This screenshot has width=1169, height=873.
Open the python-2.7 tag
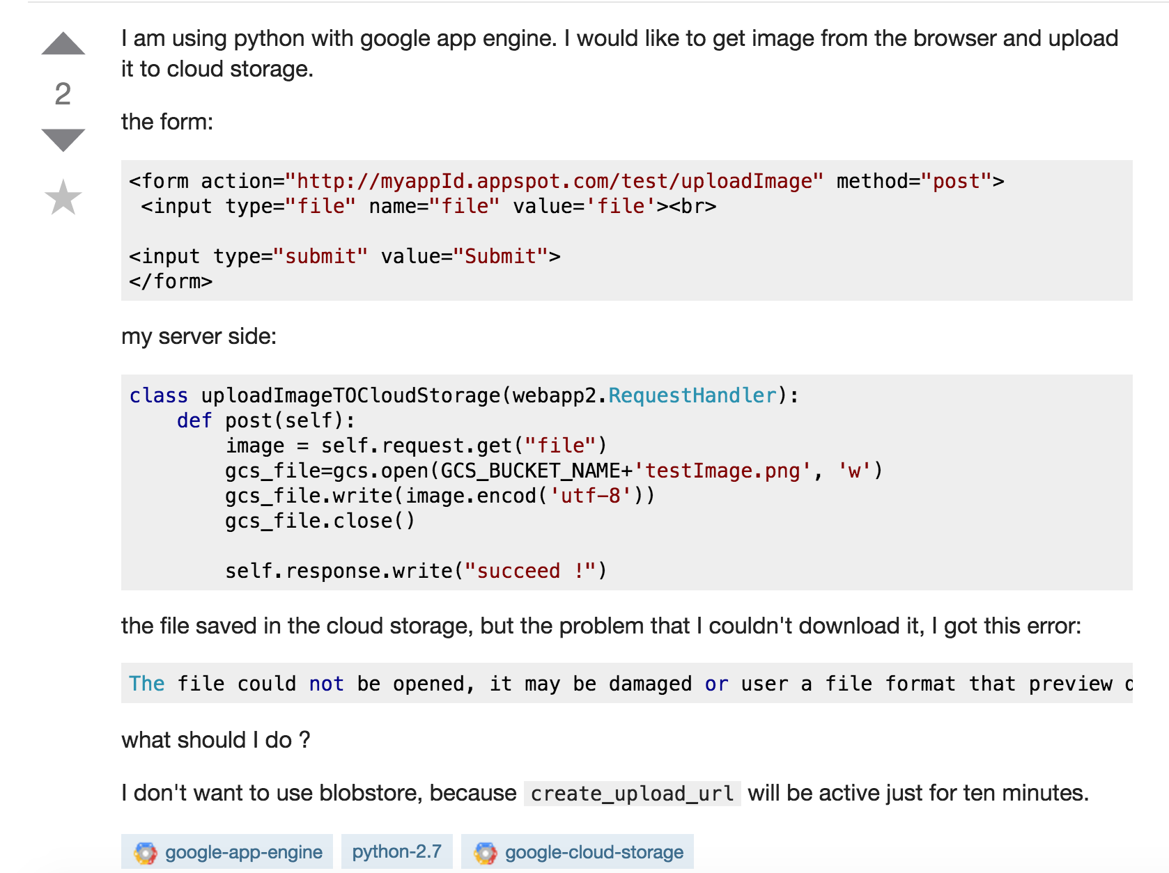(397, 851)
